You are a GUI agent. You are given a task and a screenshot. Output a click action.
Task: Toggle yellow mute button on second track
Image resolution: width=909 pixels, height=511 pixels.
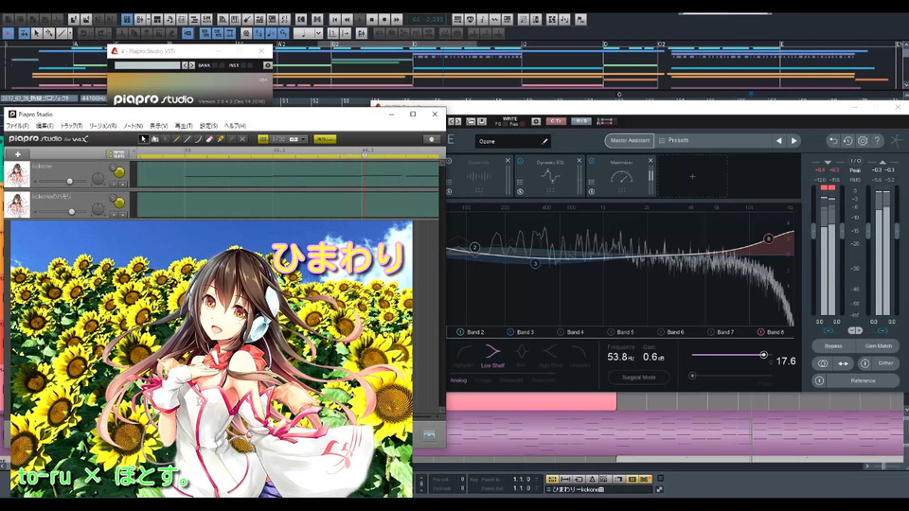coord(119,203)
